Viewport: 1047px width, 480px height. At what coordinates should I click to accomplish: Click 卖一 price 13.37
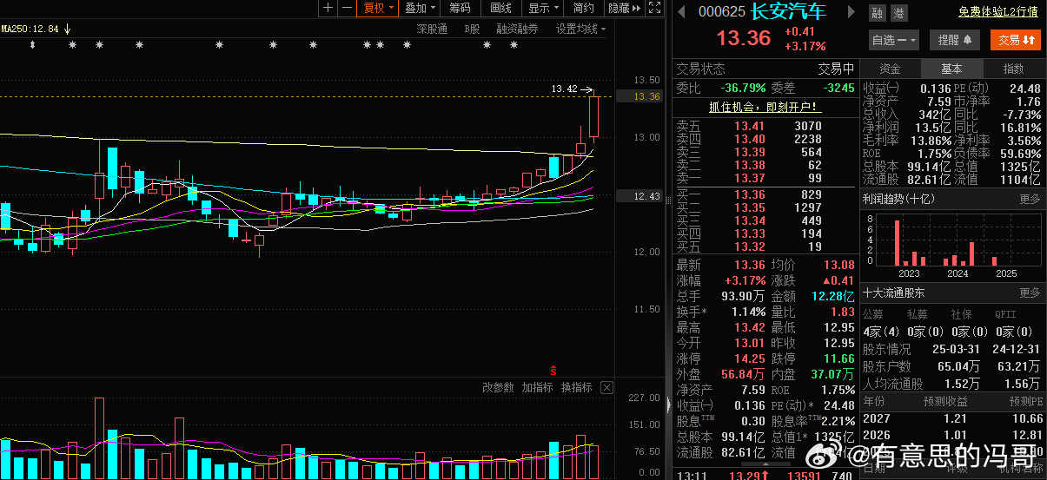749,178
